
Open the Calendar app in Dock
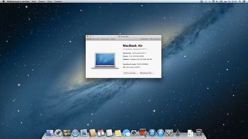pos(101,133)
